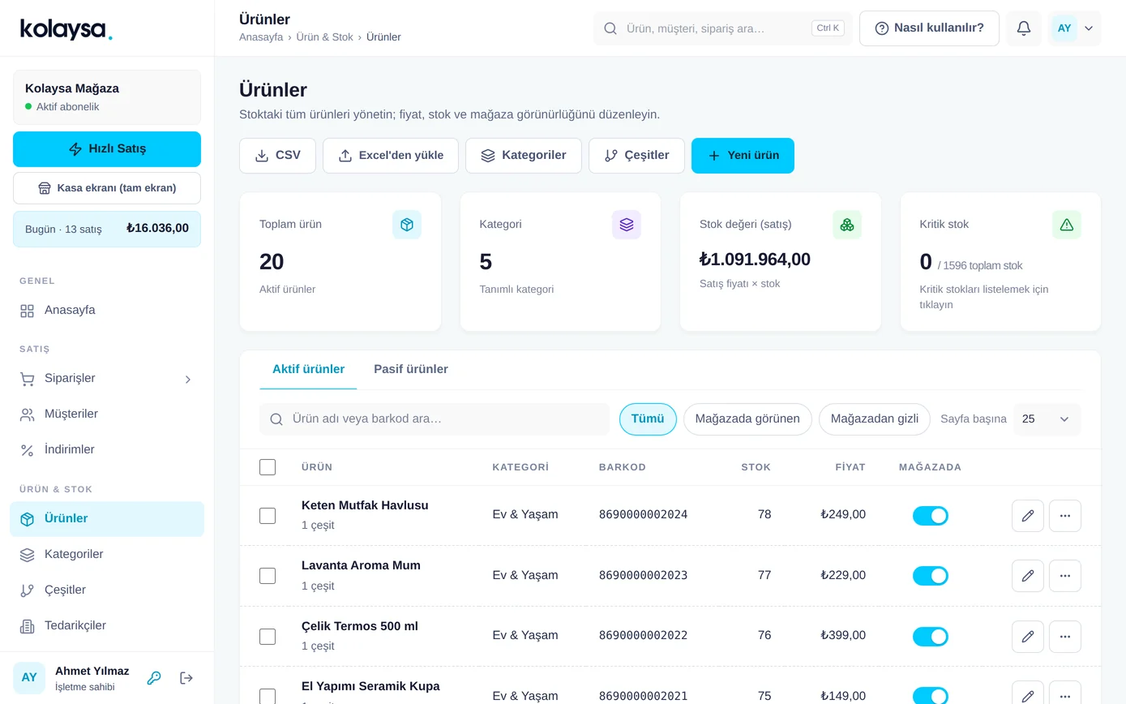Click the Excel'den yükle button
Screen dimensions: 1126x704
(x=391, y=156)
